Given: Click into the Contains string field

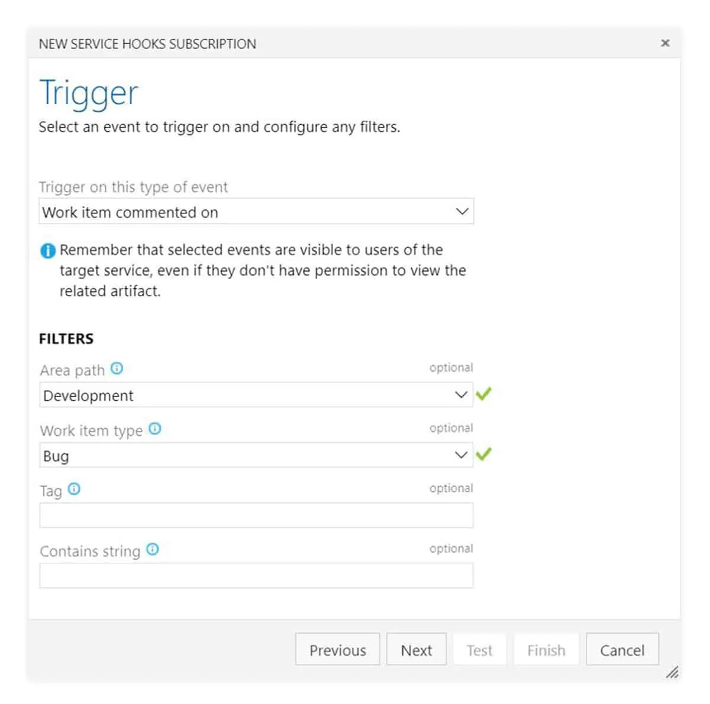Looking at the screenshot, I should 256,576.
